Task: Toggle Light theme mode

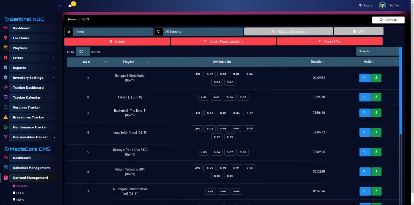Action: tap(365, 5)
